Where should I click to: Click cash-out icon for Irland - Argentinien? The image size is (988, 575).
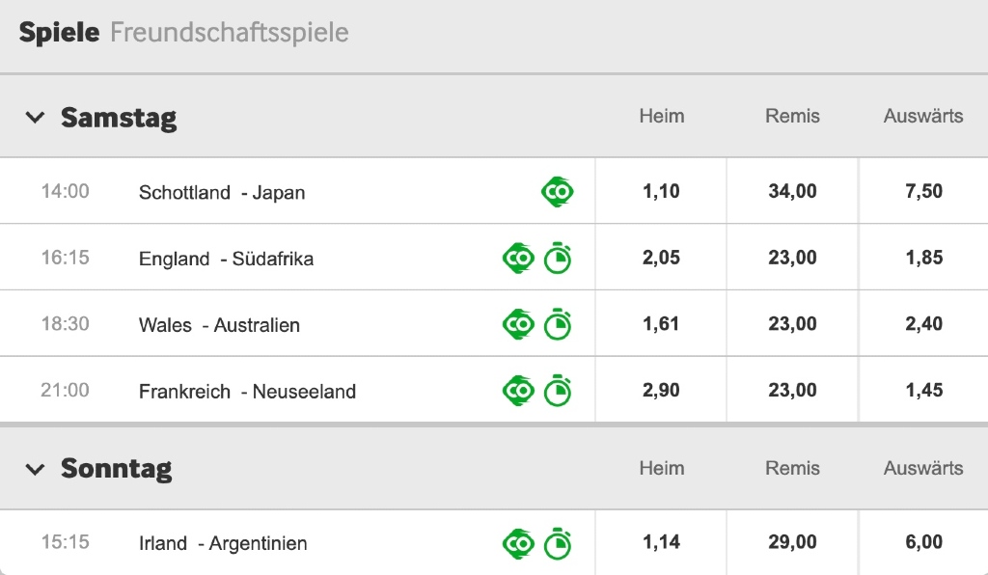pyautogui.click(x=518, y=544)
